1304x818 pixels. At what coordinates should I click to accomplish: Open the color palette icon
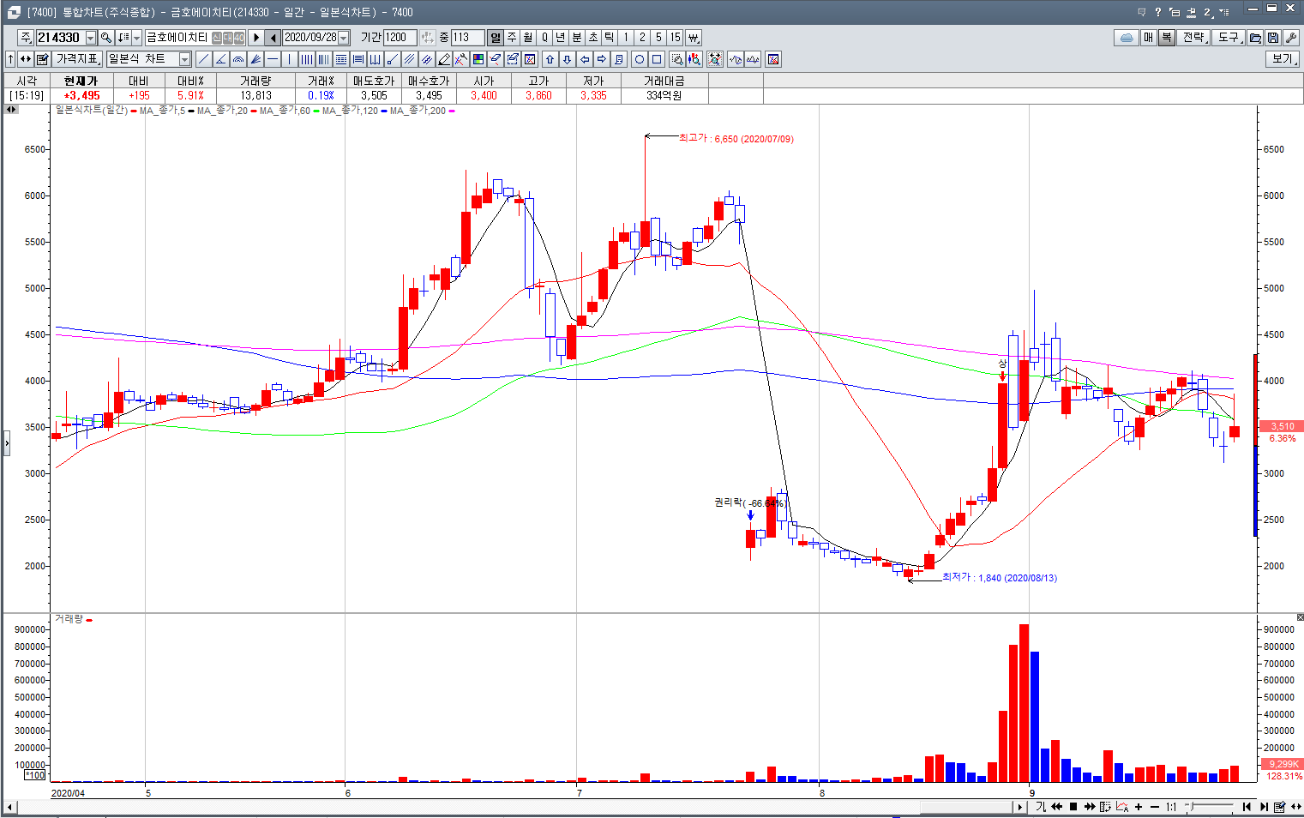(x=478, y=59)
